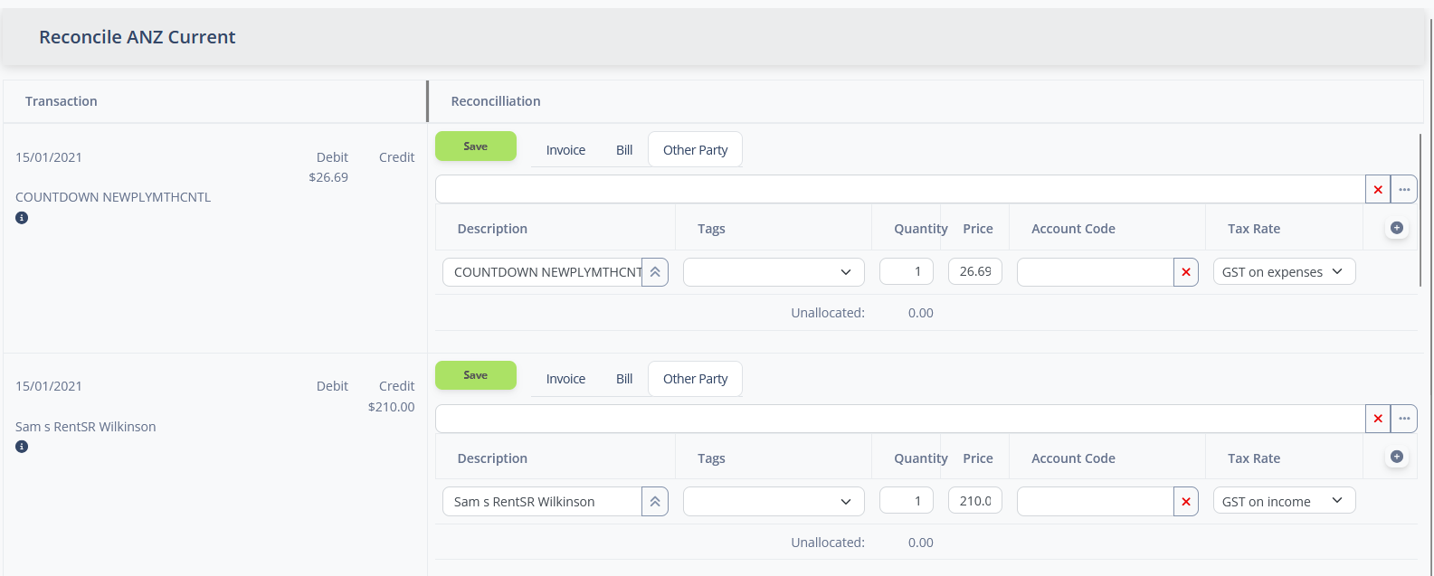Image resolution: width=1434 pixels, height=576 pixels.
Task: Open 'GST on income' tax rate dropdown
Action: (1283, 501)
